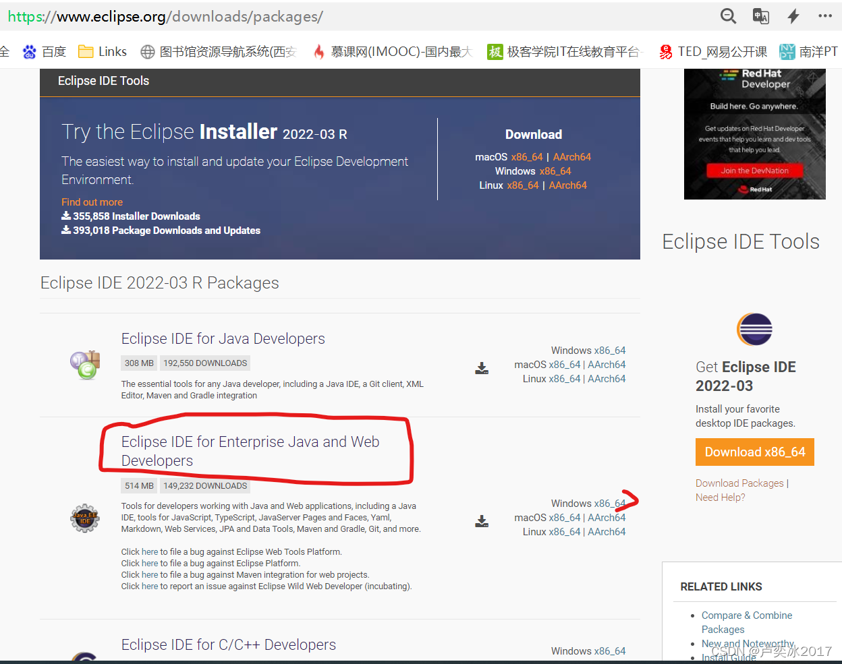Screen dimensions: 842x664
Task: Enterprise Java package: Windows x86_64 link
Action: click(x=610, y=504)
